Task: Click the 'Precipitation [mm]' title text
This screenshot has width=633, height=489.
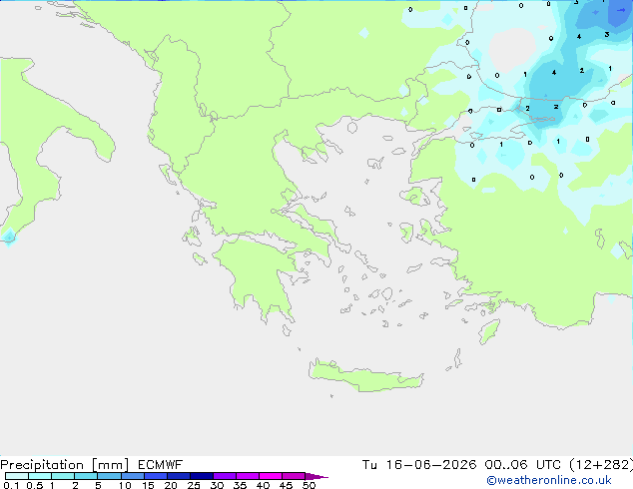Action: click(x=64, y=465)
